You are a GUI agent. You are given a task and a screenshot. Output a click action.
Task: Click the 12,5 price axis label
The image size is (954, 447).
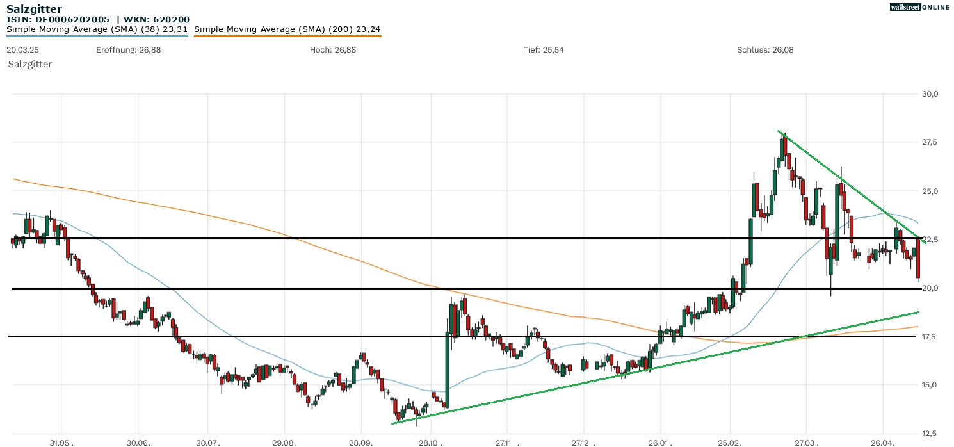click(x=930, y=432)
